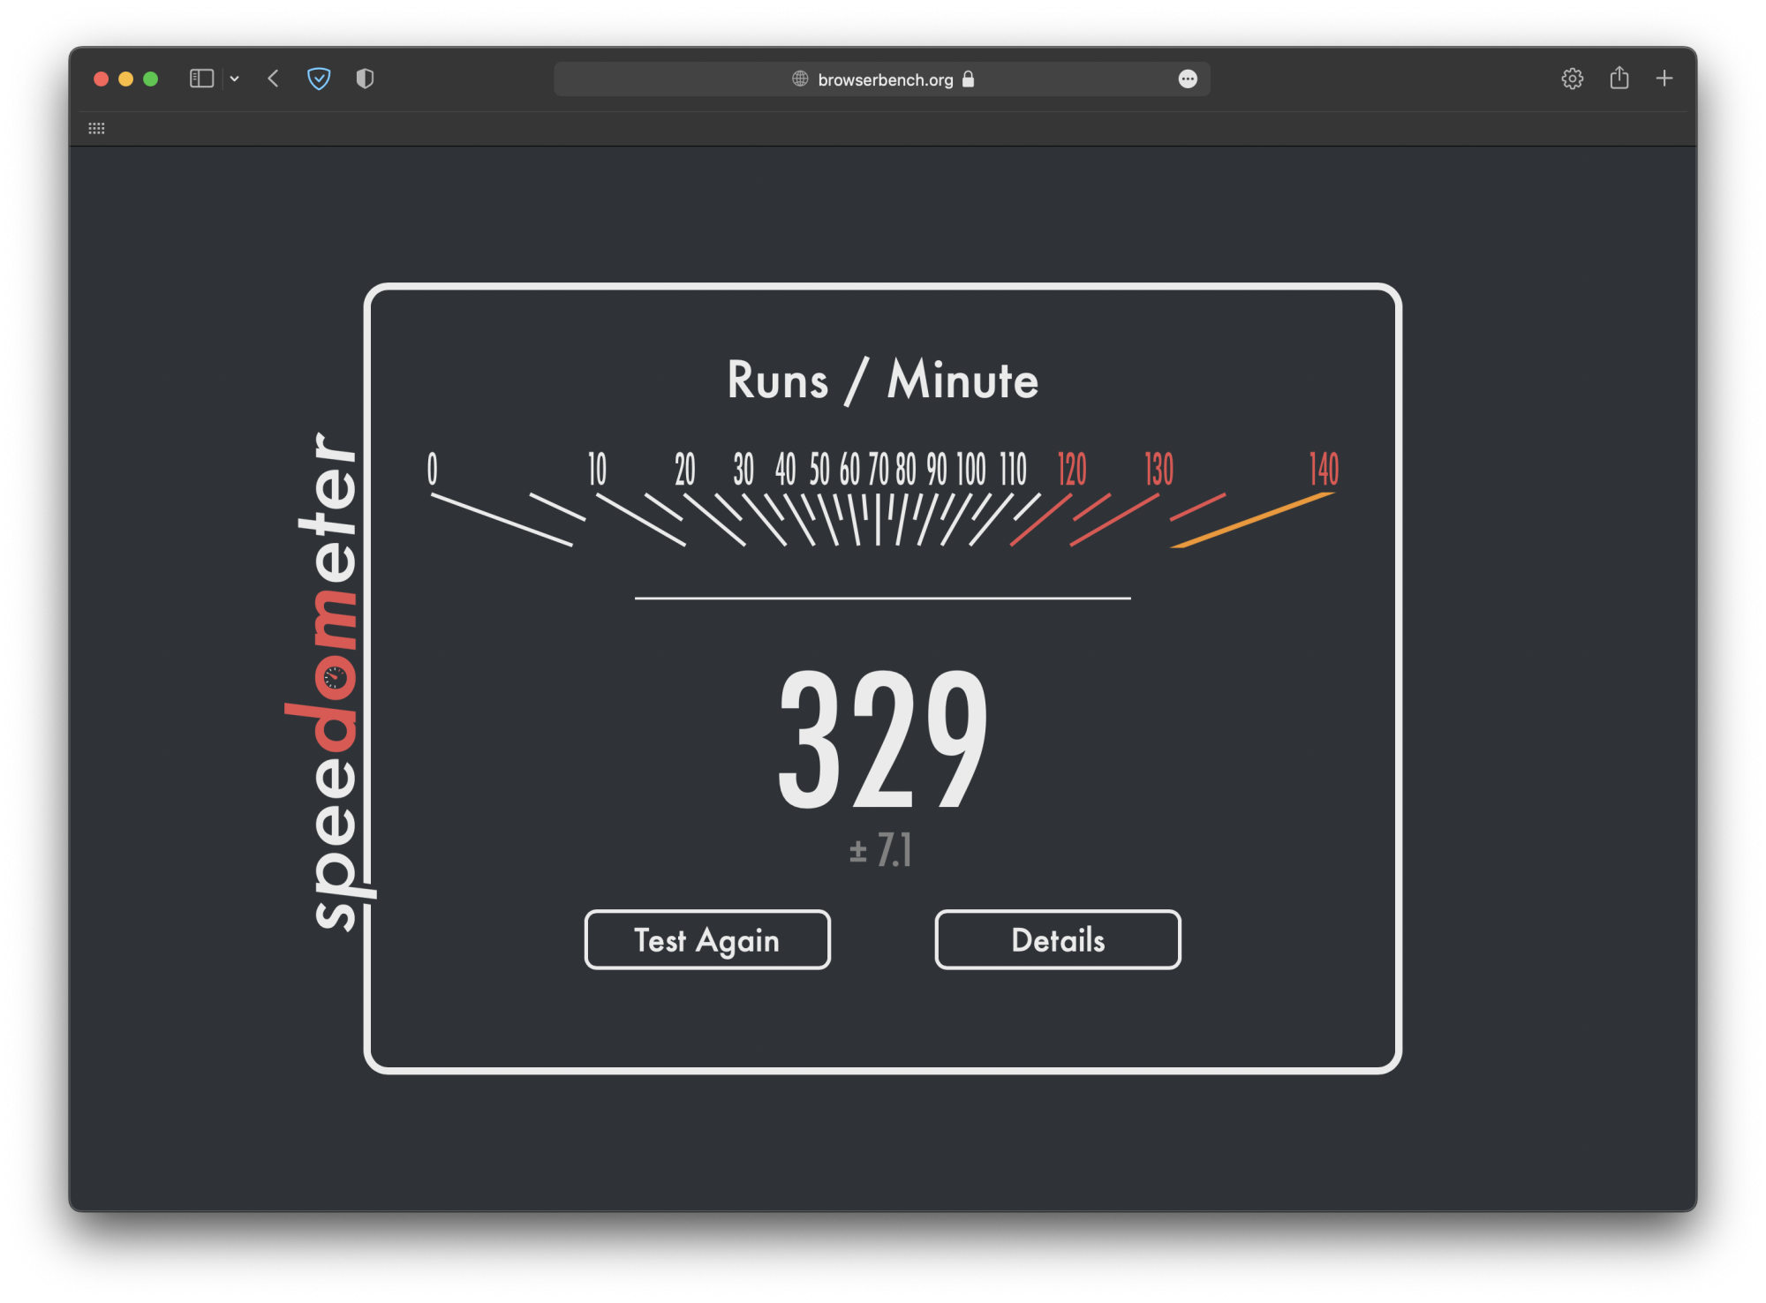Go back with the back arrow

tap(274, 79)
